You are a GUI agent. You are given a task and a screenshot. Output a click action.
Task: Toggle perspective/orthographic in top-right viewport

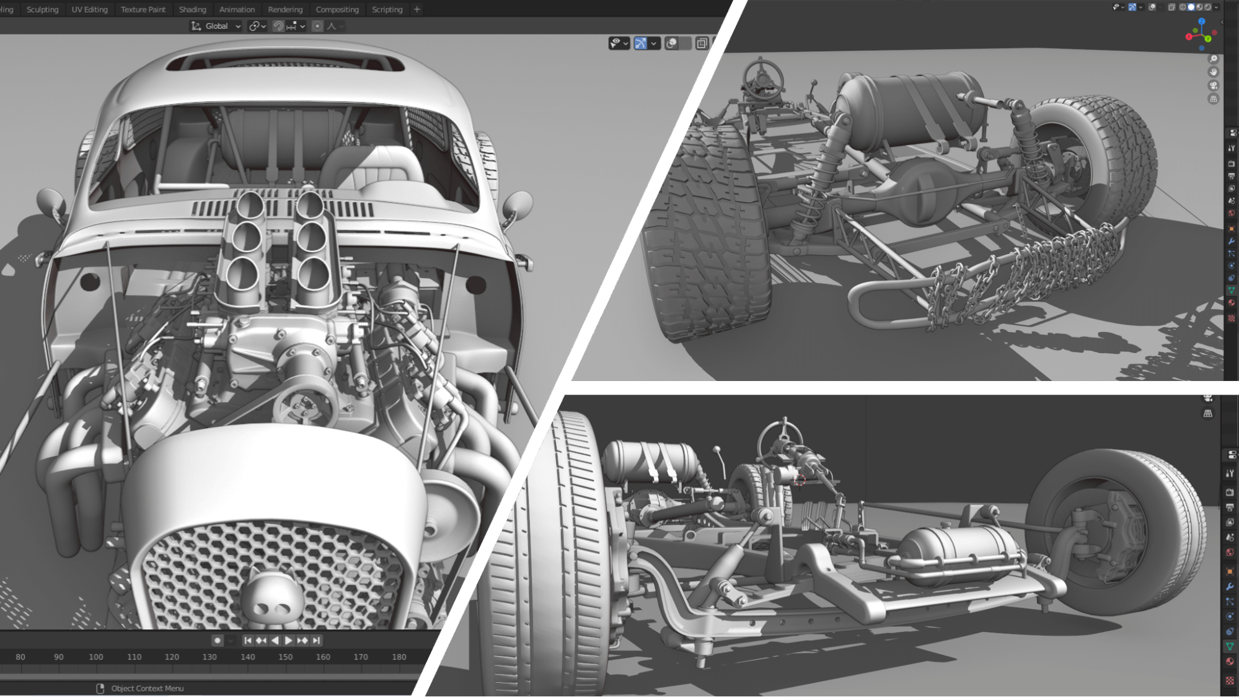click(1214, 99)
